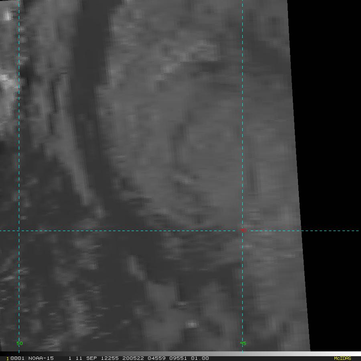The image size is (361, 361).
Task: Click the bright cloud in top-left corner
Action: pos(7,16)
